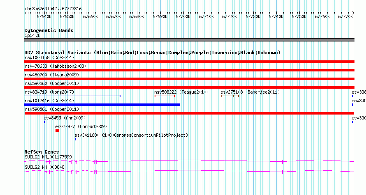Image resolution: width=366 pixels, height=195 pixels.
Task: Click the esv8455 (Ahn2009) small blue marker
Action: click(x=44, y=122)
